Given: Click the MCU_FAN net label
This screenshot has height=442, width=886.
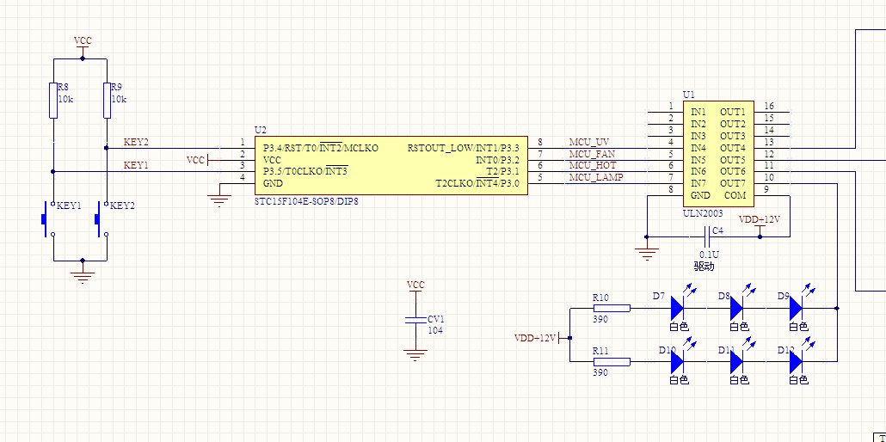Looking at the screenshot, I should pyautogui.click(x=592, y=154).
